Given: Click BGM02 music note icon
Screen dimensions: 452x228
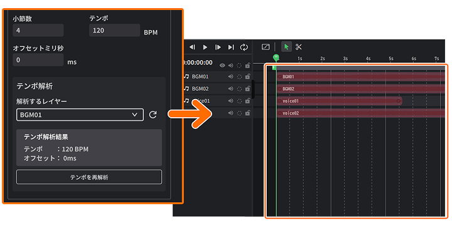Looking at the screenshot, I should pos(186,88).
